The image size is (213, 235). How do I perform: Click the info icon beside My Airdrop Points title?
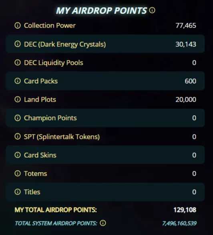click(x=152, y=10)
